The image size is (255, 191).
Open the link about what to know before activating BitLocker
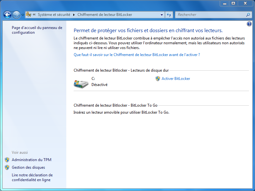137,55
